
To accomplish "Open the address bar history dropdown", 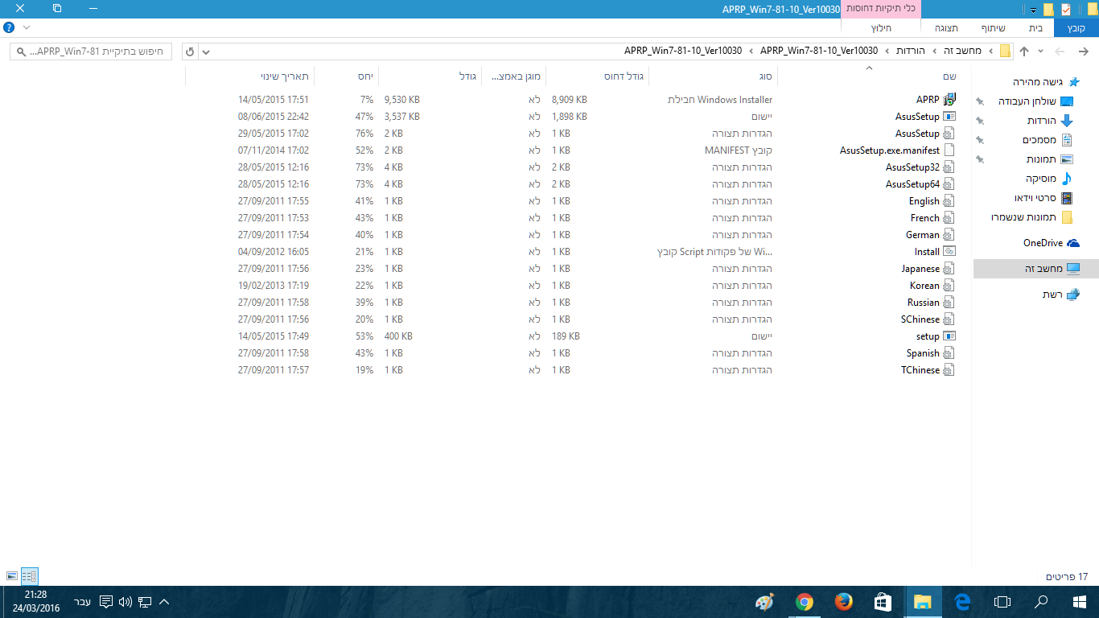I will point(206,51).
